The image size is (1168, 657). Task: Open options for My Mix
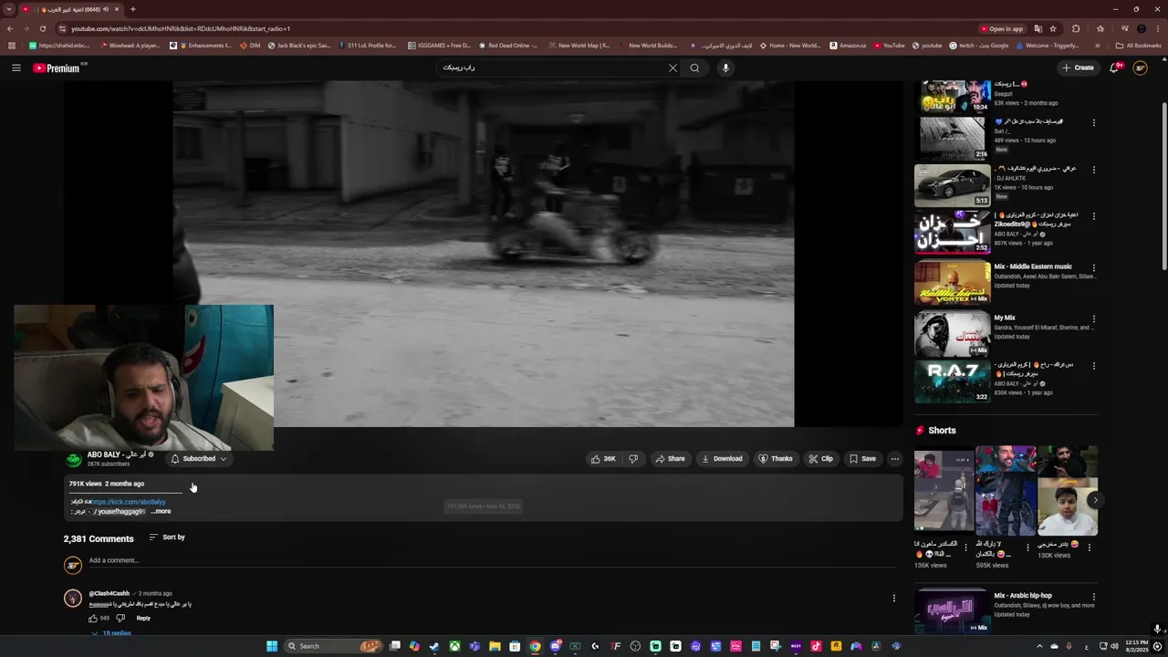point(1094,319)
